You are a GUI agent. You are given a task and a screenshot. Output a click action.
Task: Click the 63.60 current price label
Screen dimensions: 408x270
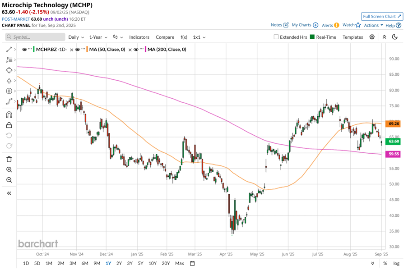(393, 141)
